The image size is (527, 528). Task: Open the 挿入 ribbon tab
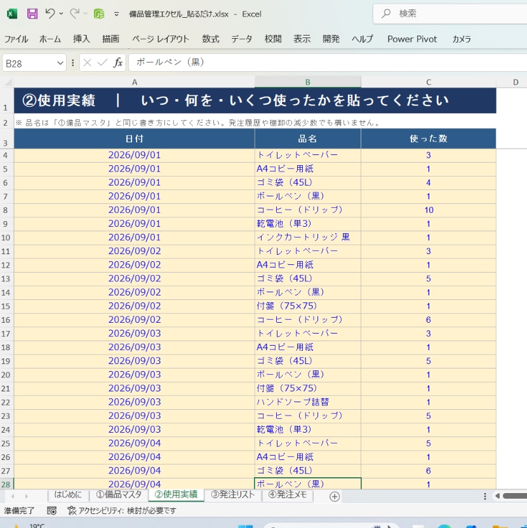81,39
